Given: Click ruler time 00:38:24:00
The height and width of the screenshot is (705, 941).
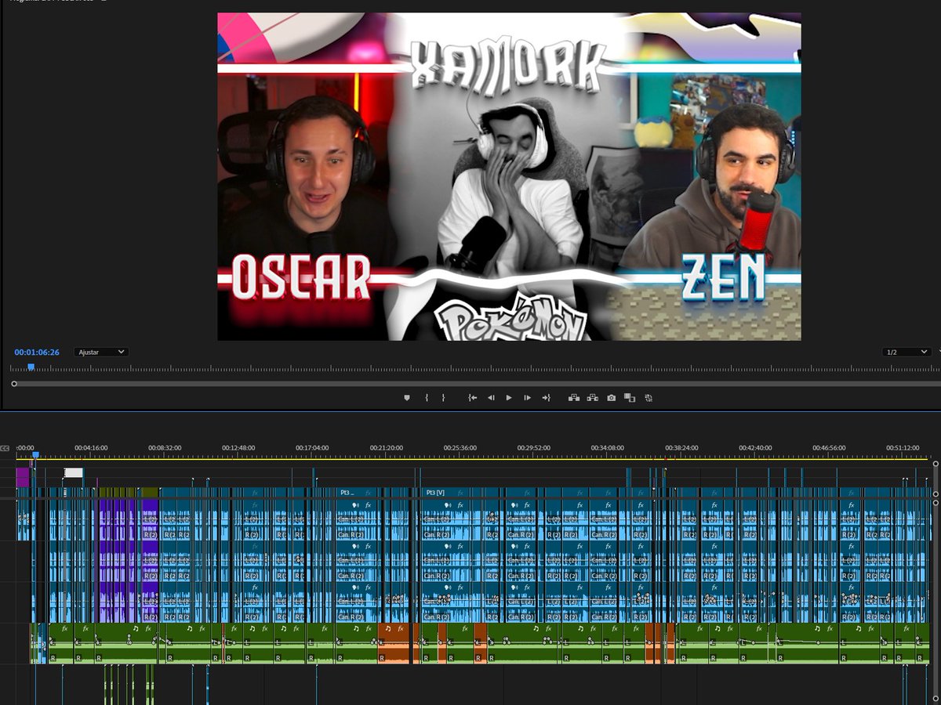Looking at the screenshot, I should pos(682,448).
